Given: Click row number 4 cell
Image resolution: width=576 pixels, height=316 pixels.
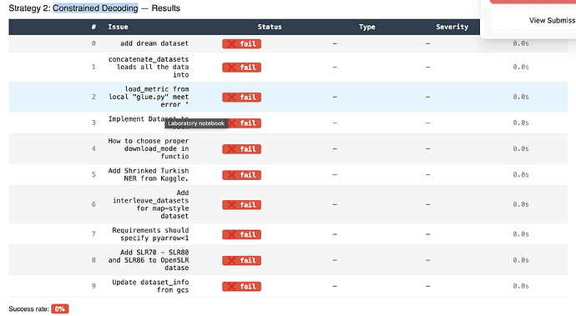Looking at the screenshot, I should [x=93, y=148].
